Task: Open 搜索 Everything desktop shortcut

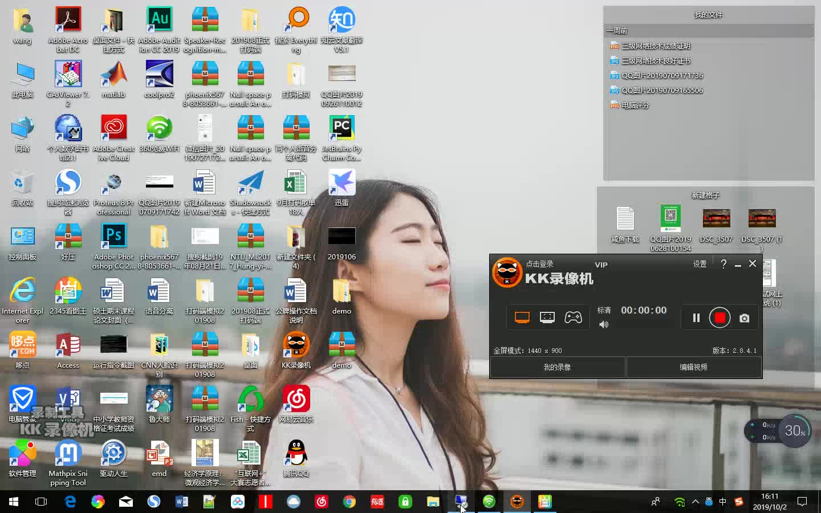Action: coord(296,29)
